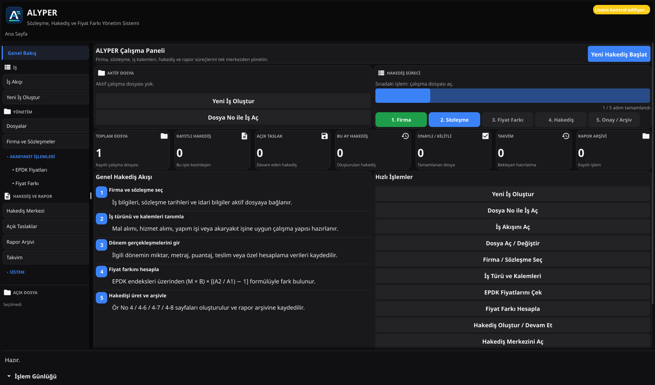Image resolution: width=655 pixels, height=385 pixels.
Task: Click the folder icon beside AÇIK DOSYA
Action: [7, 292]
